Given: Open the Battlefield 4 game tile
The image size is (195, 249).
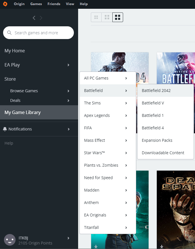Looking at the screenshot, I should [x=120, y=62].
